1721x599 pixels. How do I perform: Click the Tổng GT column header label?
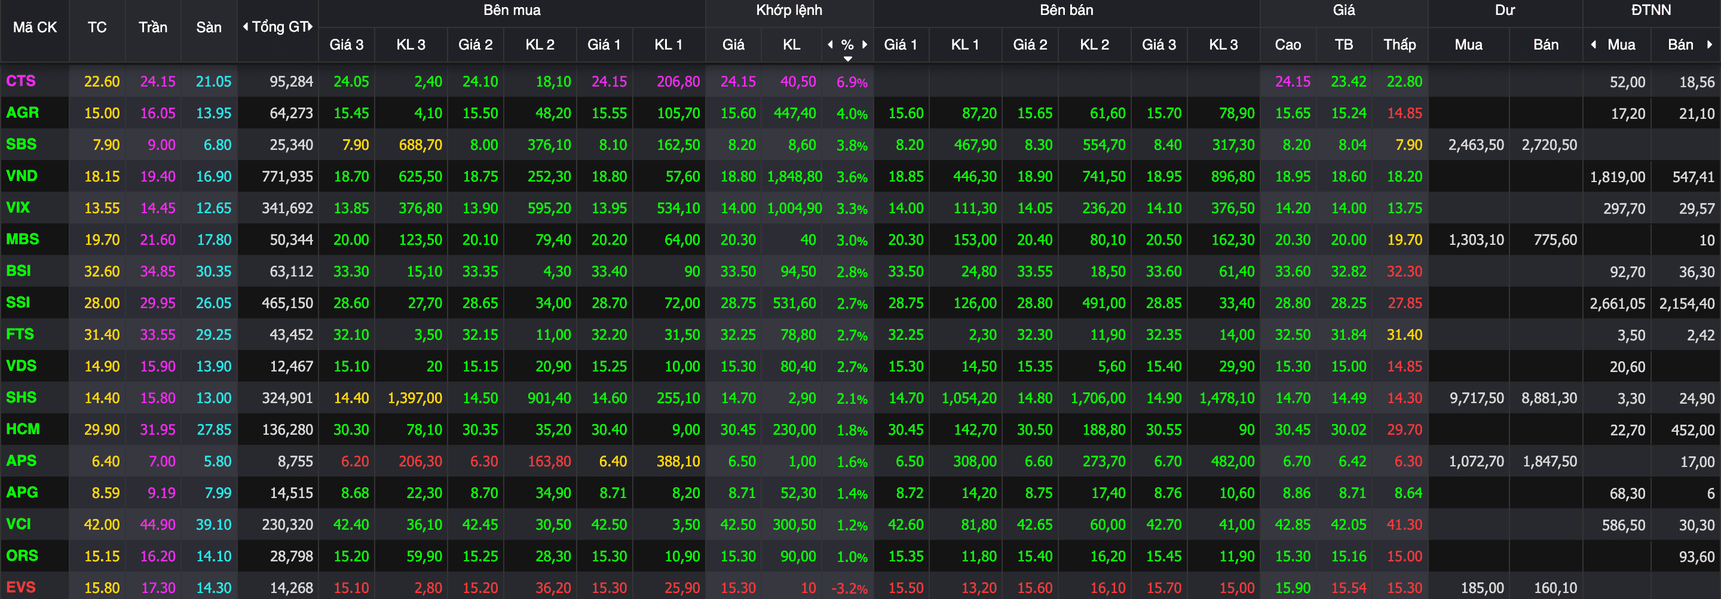click(279, 27)
